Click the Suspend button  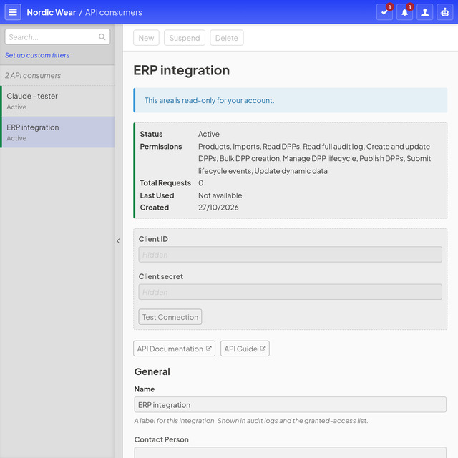point(185,38)
